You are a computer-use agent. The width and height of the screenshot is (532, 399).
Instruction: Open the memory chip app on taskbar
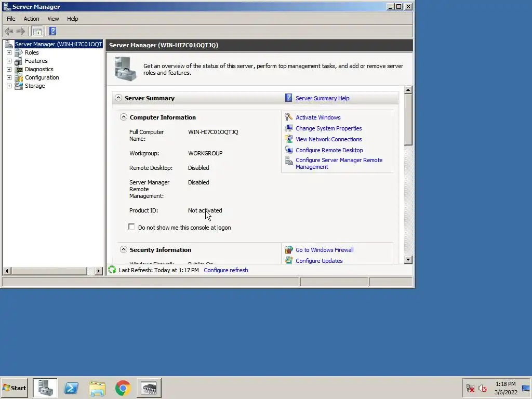[149, 388]
